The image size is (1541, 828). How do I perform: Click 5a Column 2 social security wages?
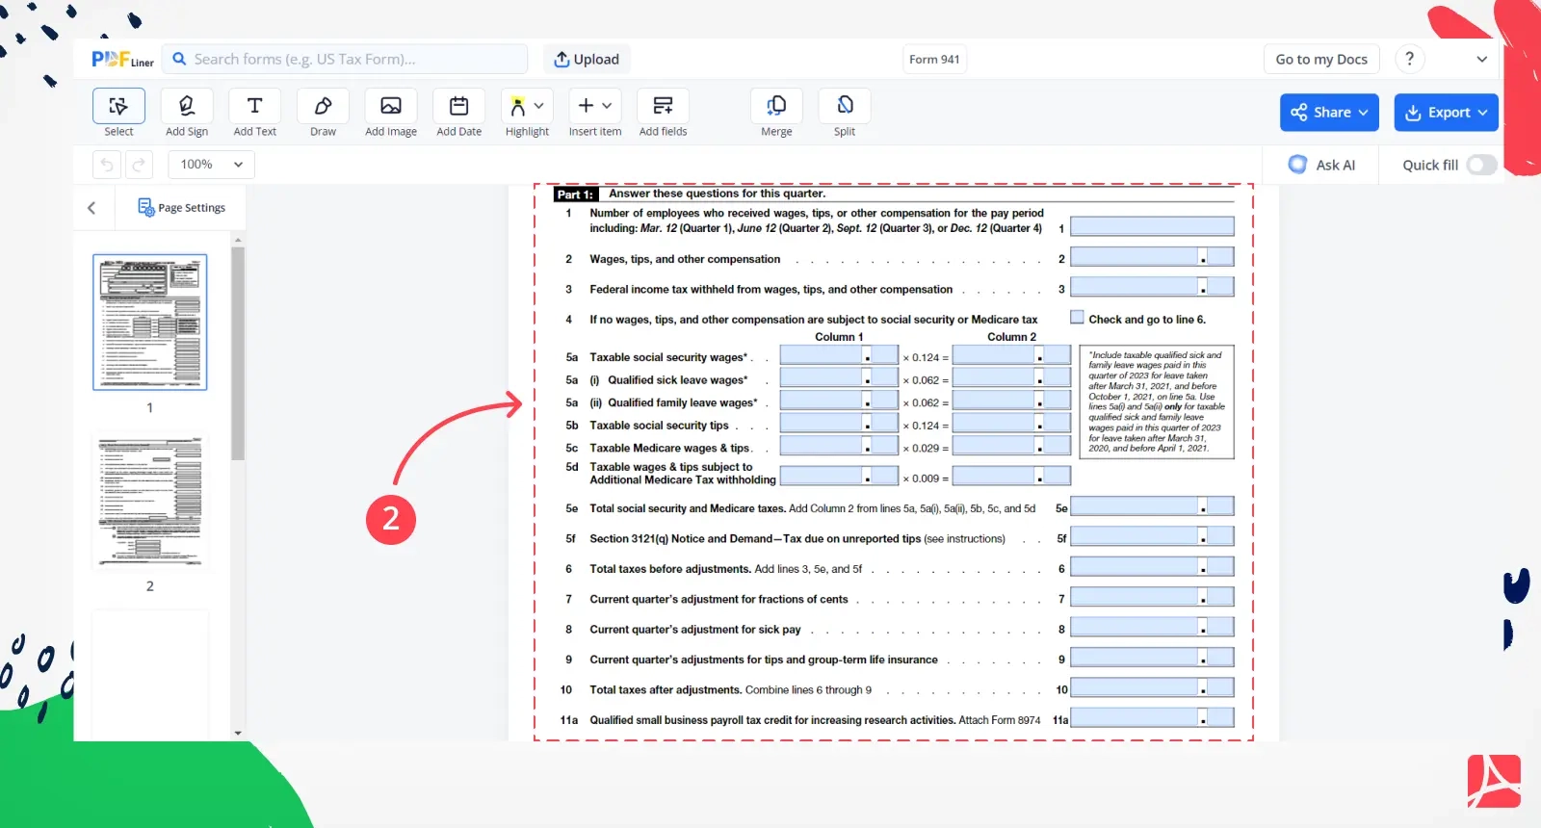[1011, 355]
